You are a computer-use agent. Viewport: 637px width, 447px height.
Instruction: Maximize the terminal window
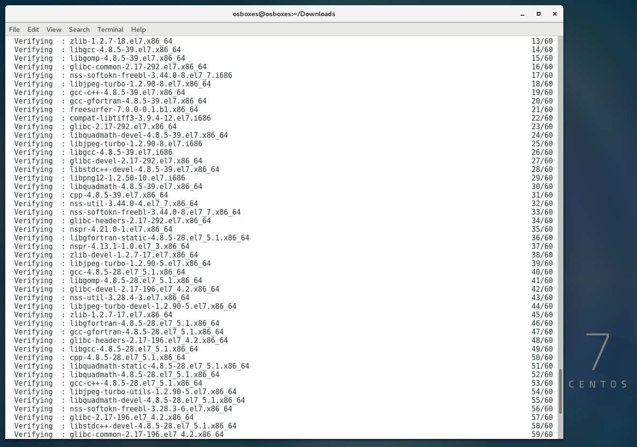click(x=539, y=14)
